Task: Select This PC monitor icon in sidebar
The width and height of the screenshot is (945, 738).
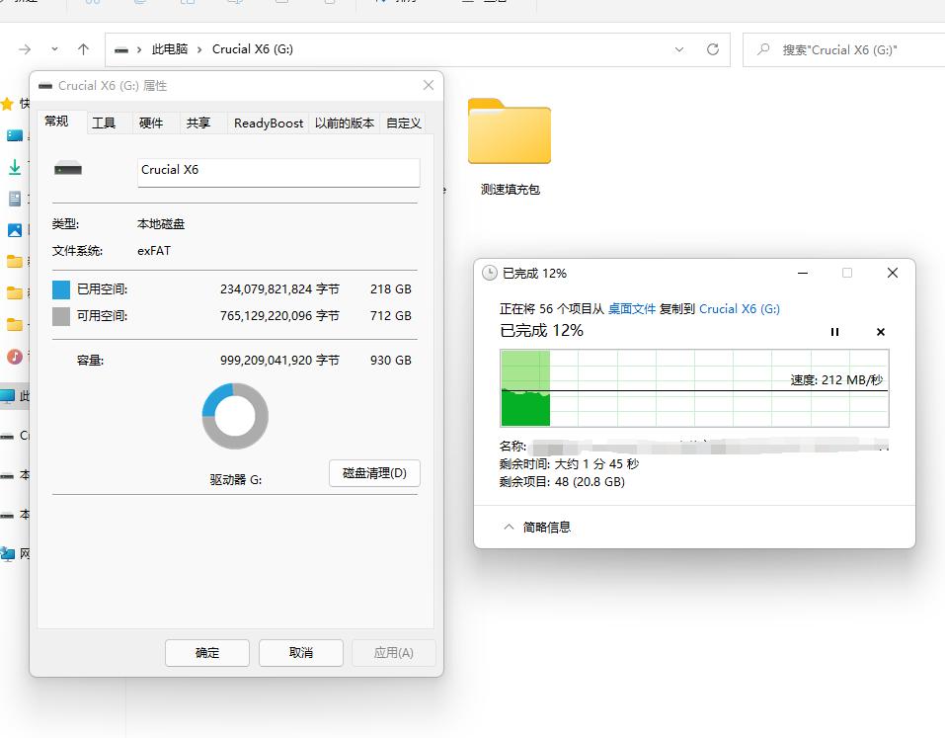Action: (x=7, y=396)
